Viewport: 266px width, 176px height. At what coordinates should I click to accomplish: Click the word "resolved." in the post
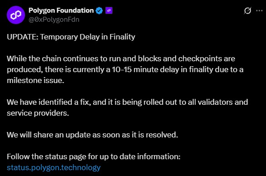click(x=162, y=135)
